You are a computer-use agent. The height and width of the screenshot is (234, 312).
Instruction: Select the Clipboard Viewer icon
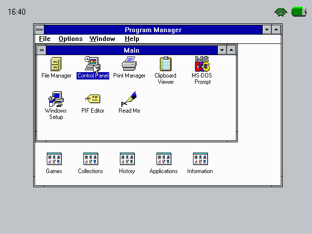pos(166,64)
